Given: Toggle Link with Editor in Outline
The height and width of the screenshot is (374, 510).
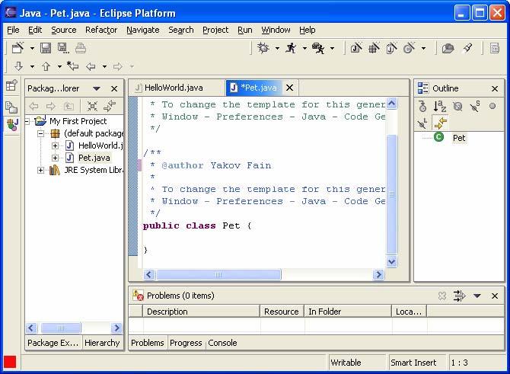Looking at the screenshot, I should (441, 123).
